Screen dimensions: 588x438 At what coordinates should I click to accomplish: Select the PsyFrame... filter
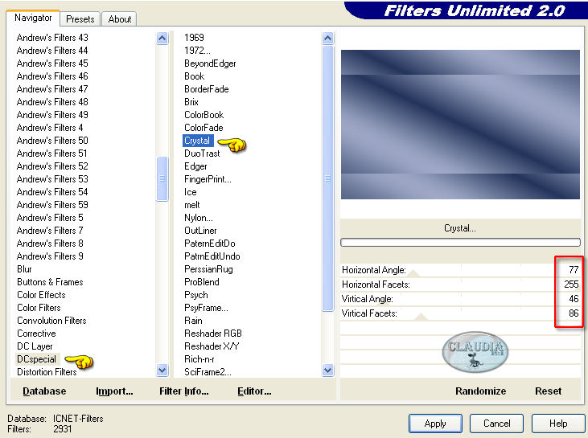pos(206,308)
